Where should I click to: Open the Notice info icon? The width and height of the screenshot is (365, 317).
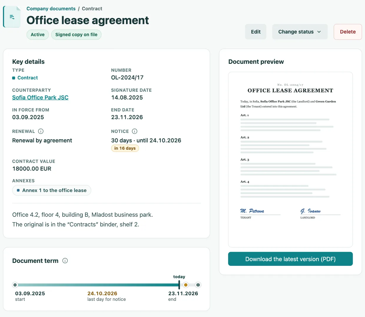135,131
